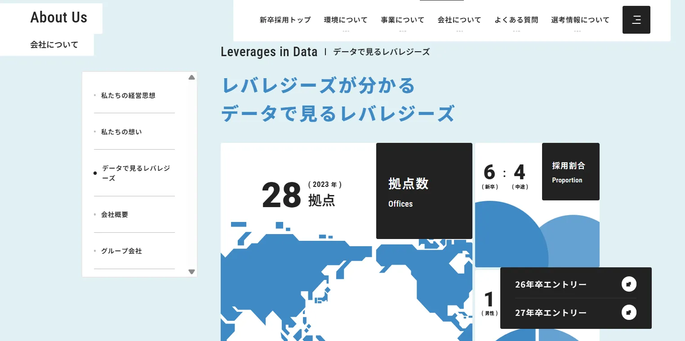Expand the 環境について menu
The image size is (685, 341).
coord(346,20)
